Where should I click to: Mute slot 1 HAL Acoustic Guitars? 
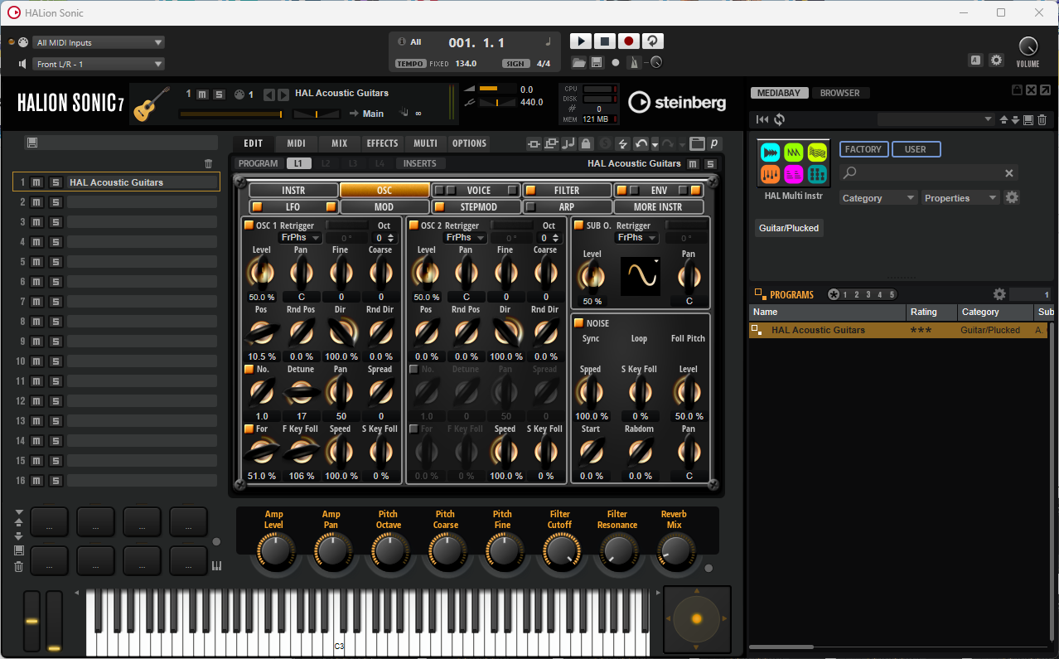37,182
